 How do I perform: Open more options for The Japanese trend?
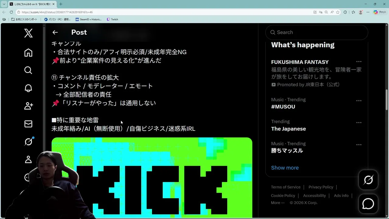(359, 123)
